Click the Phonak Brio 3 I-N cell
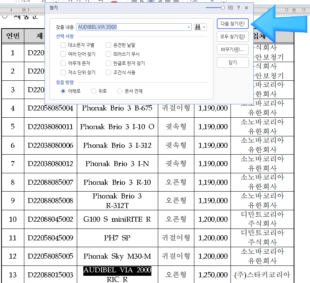The image size is (310, 283). (117, 164)
